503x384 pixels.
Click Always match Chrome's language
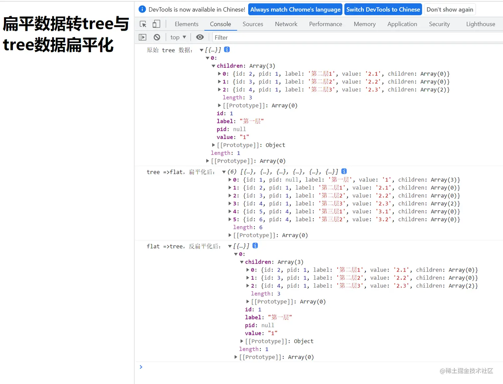tap(295, 9)
